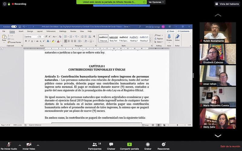Click Compartir pantalla green icon

129,144
